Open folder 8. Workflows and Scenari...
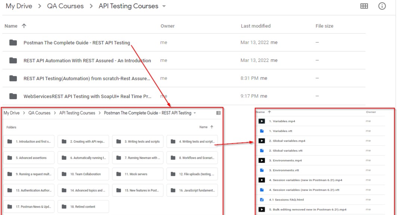Screen dimensions: 397x215 (192, 158)
